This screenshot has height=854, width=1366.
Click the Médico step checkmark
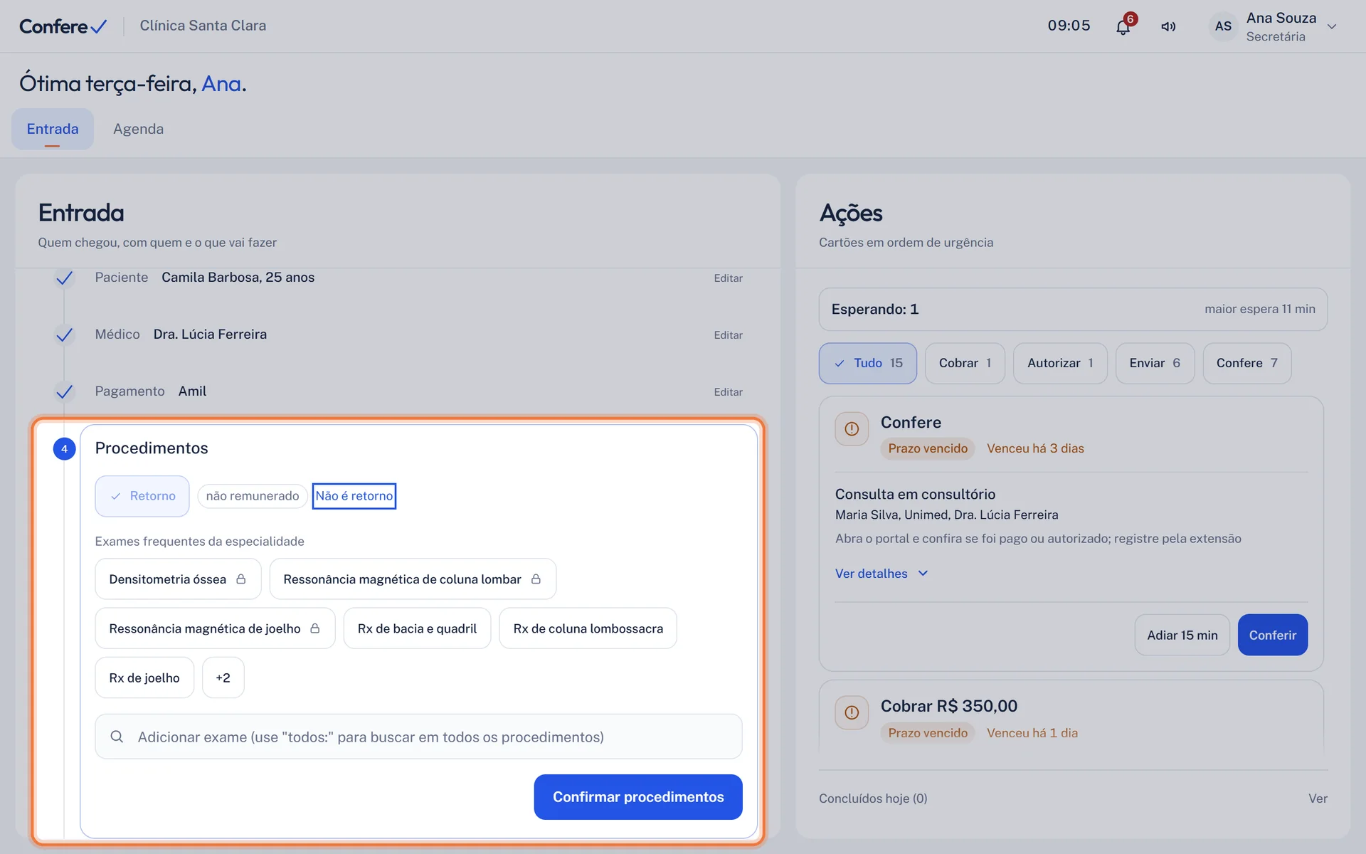coord(64,334)
